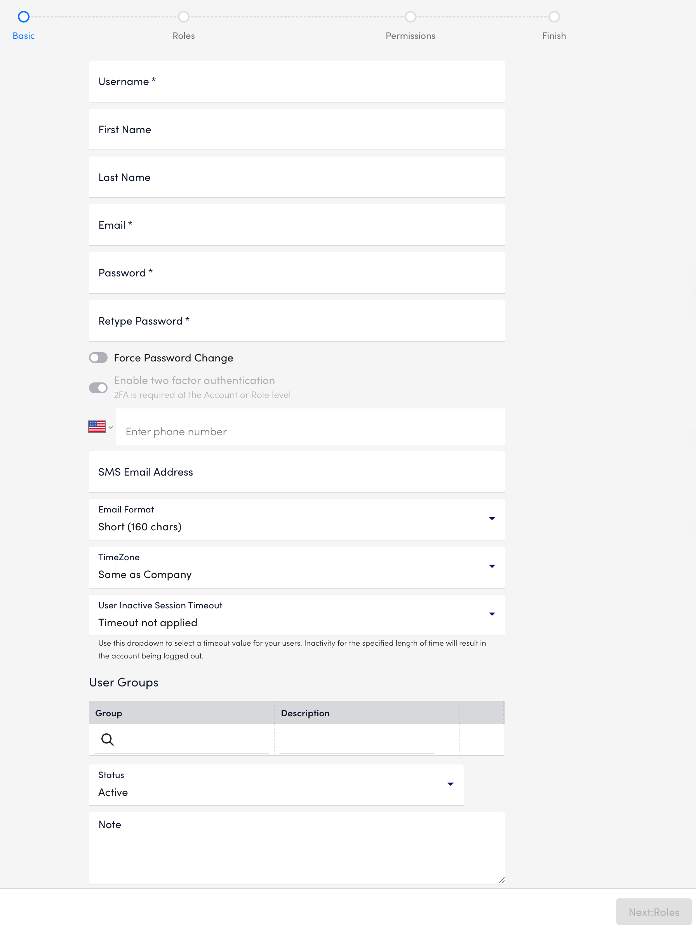Image resolution: width=696 pixels, height=931 pixels.
Task: Open the country flag phone code selector
Action: (x=97, y=426)
